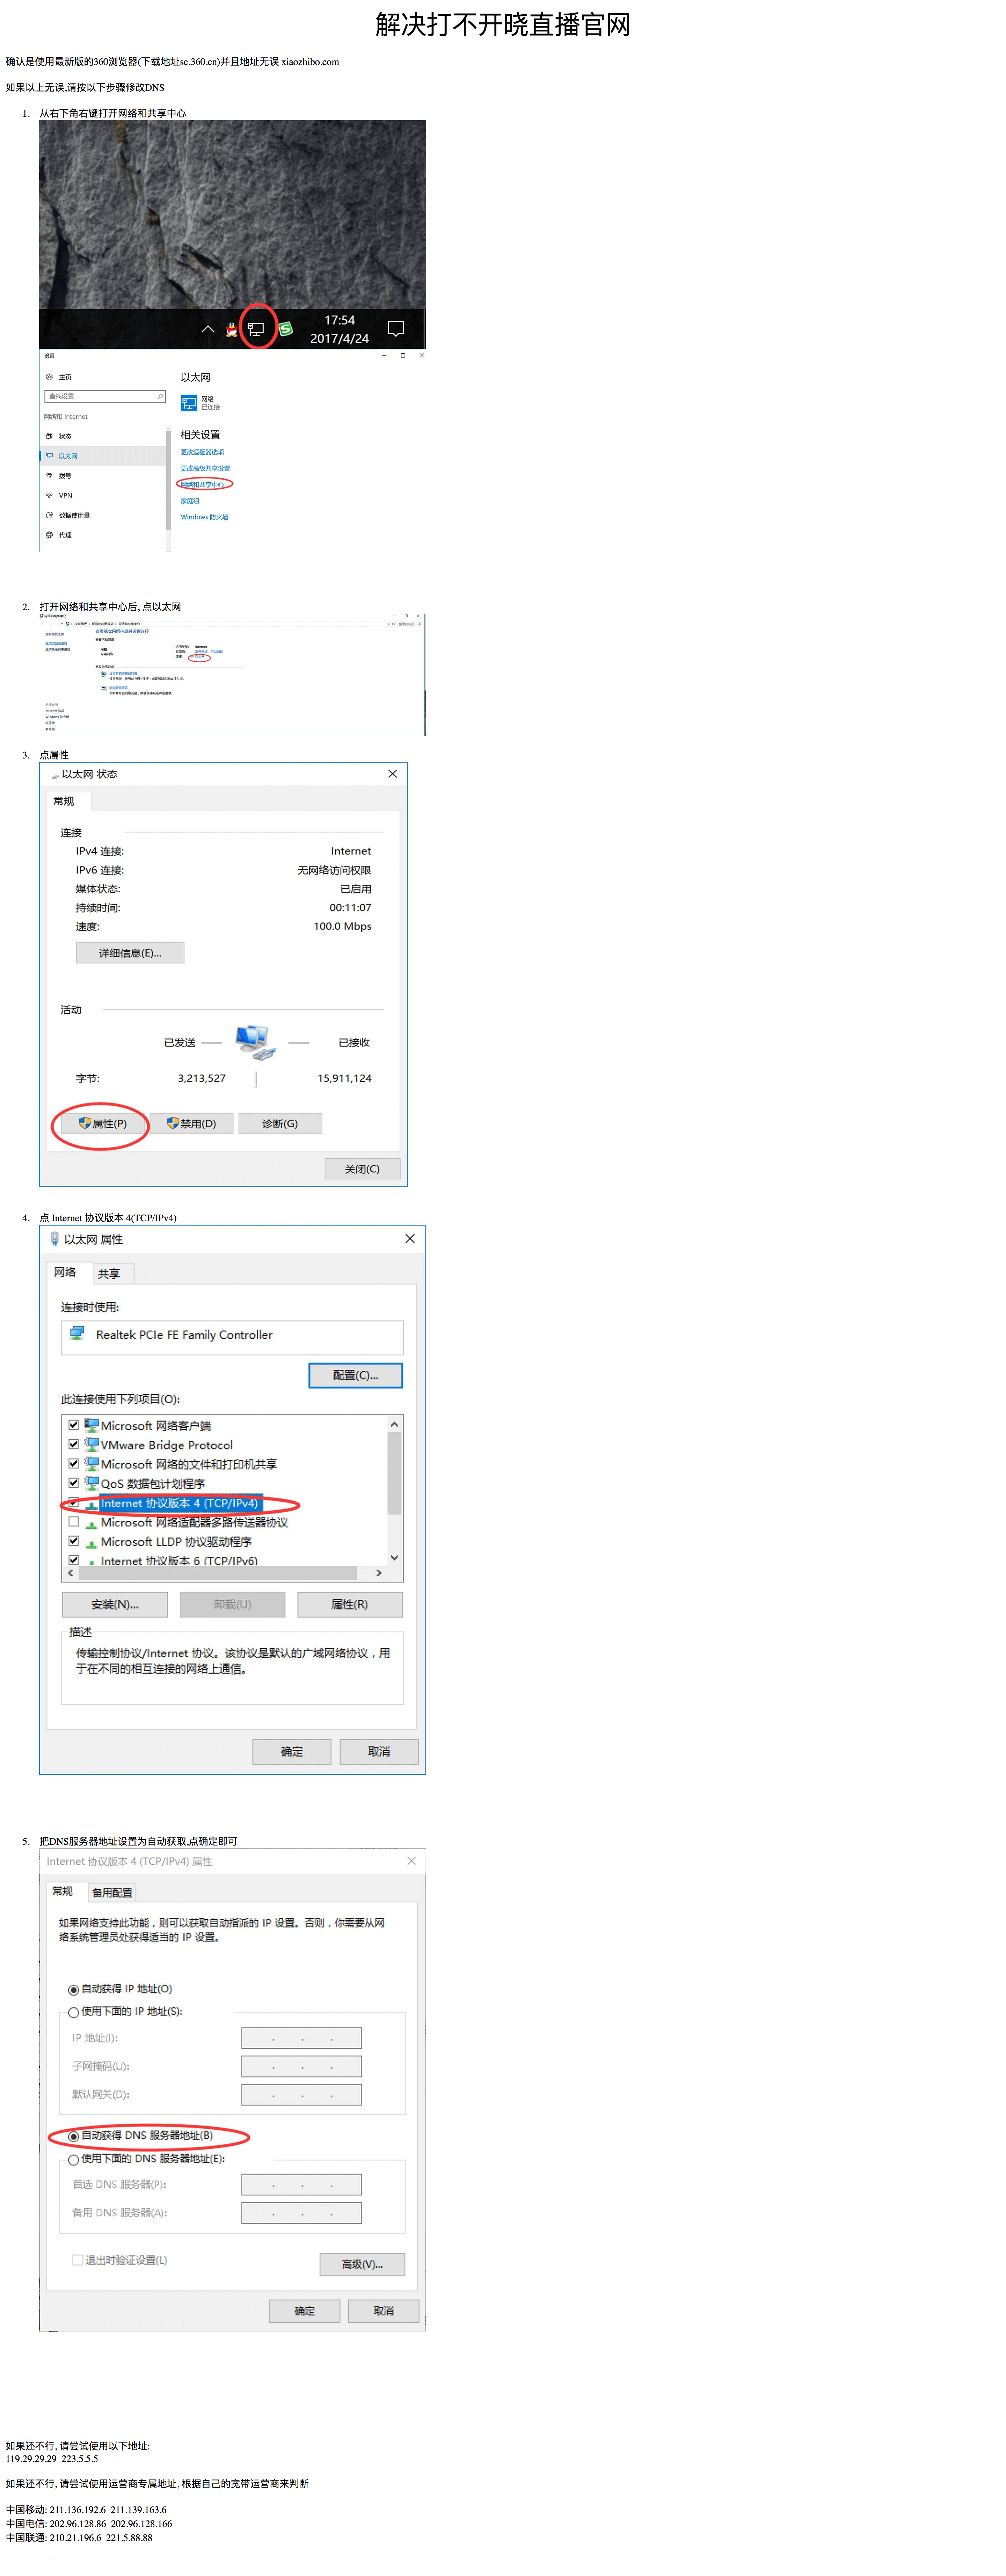1006x2576 pixels.
Task: Open the QQ penguin tray icon
Action: 232,329
